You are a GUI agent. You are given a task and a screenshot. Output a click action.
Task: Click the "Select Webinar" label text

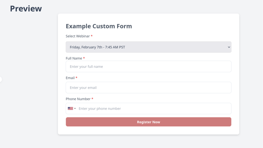[x=78, y=36]
